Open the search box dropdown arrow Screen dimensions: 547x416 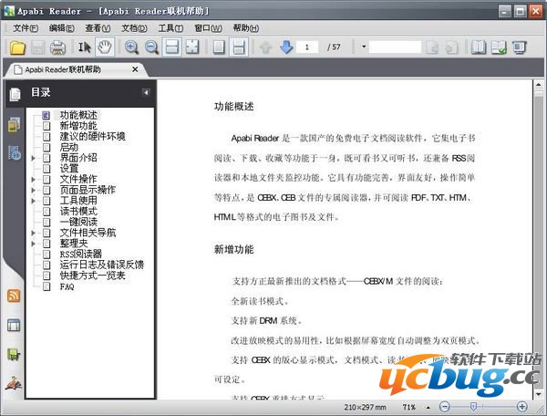click(x=364, y=47)
